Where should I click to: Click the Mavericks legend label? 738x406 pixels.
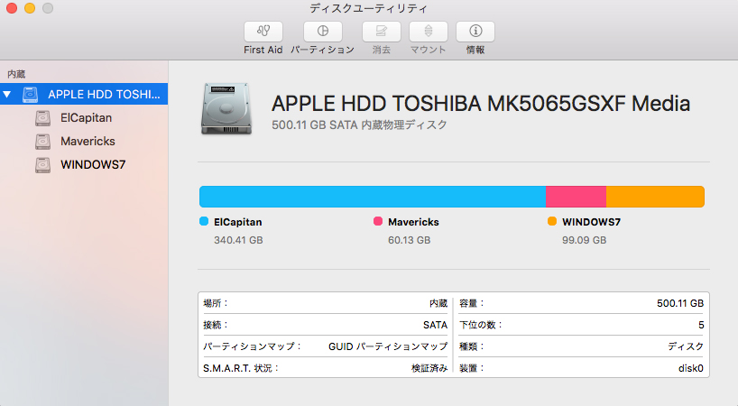[x=413, y=222]
